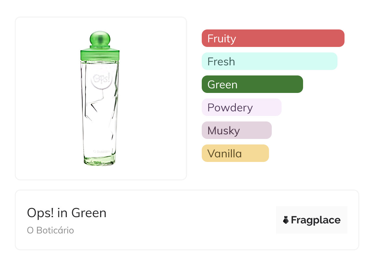Select the Fresh accord bar

(x=269, y=61)
